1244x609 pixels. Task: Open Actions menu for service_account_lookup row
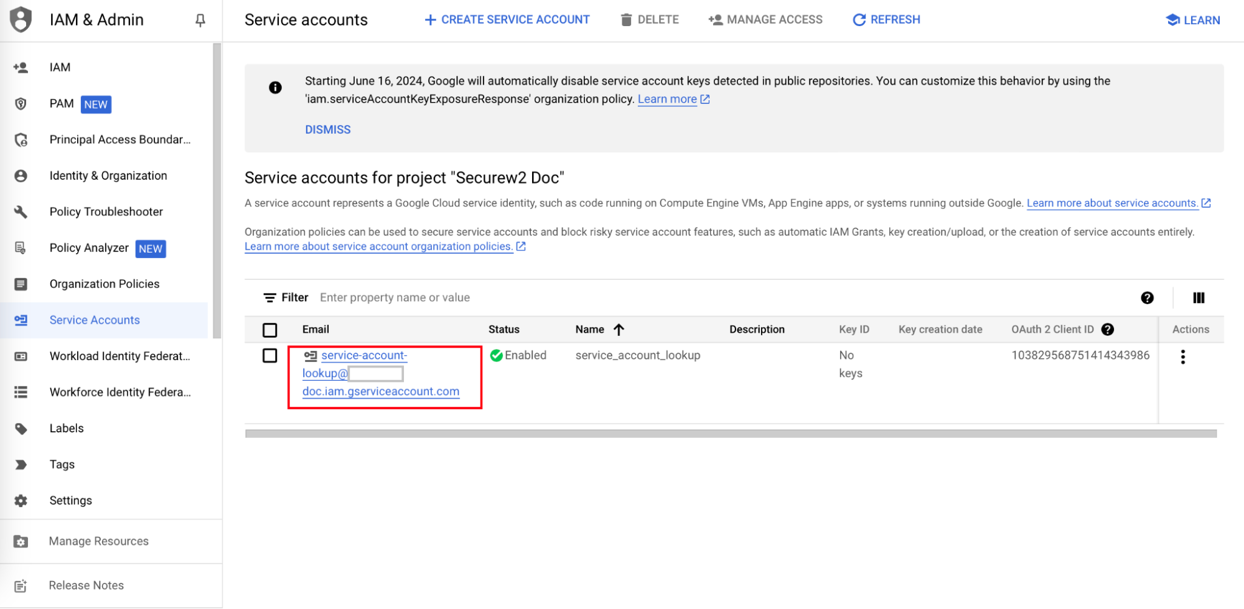tap(1182, 357)
